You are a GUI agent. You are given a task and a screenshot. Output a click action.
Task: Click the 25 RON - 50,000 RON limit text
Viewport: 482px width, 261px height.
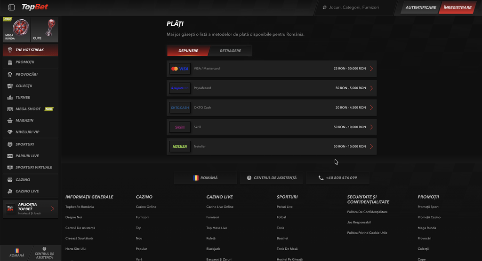tap(350, 69)
